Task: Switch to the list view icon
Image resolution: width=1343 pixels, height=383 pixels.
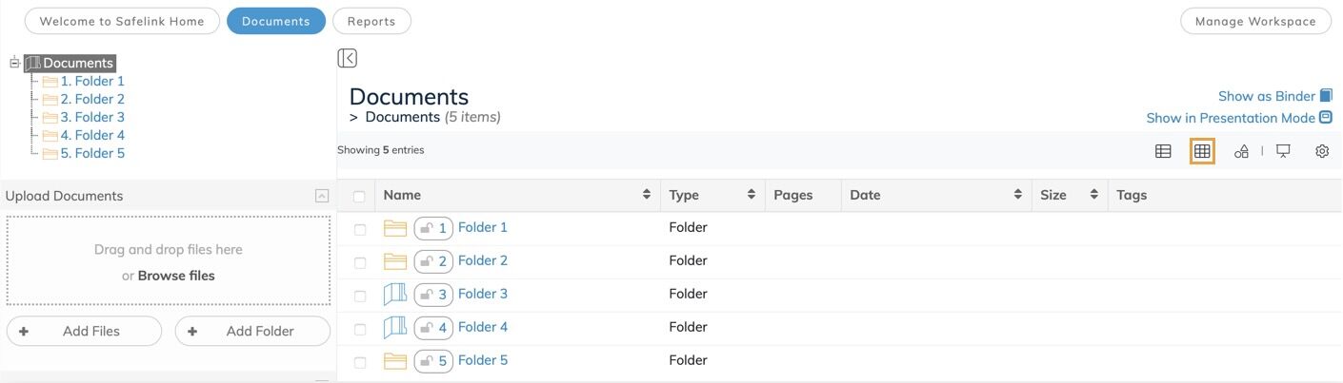Action: (1163, 151)
